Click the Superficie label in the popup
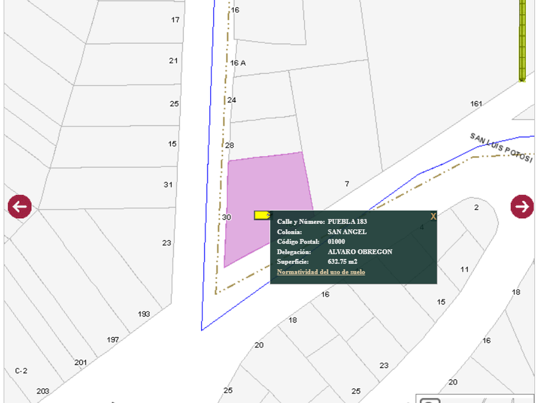Screen dimensions: 538x403 point(293,262)
